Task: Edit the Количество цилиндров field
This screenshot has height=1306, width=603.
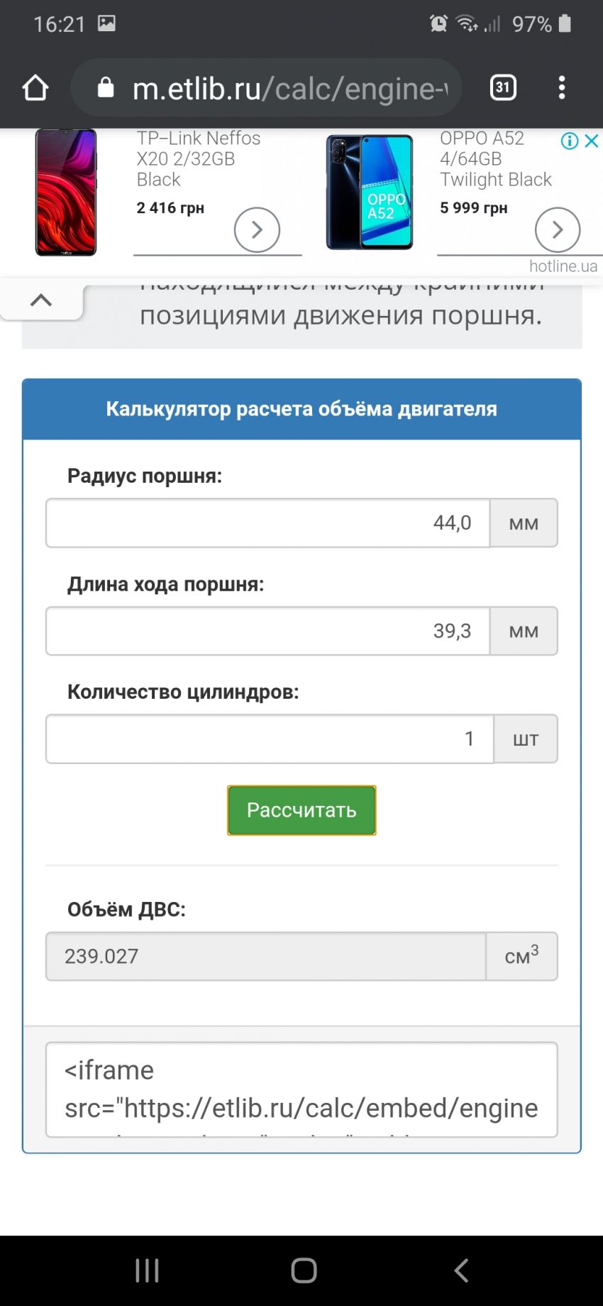Action: 270,739
